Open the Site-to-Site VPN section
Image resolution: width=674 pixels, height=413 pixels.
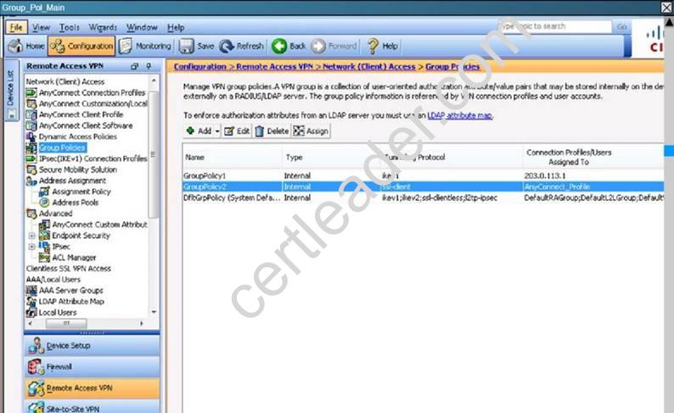(92, 407)
